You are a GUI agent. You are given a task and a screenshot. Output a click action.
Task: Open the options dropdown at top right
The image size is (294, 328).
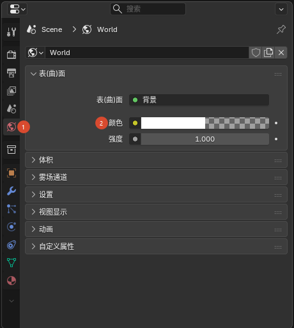281,10
